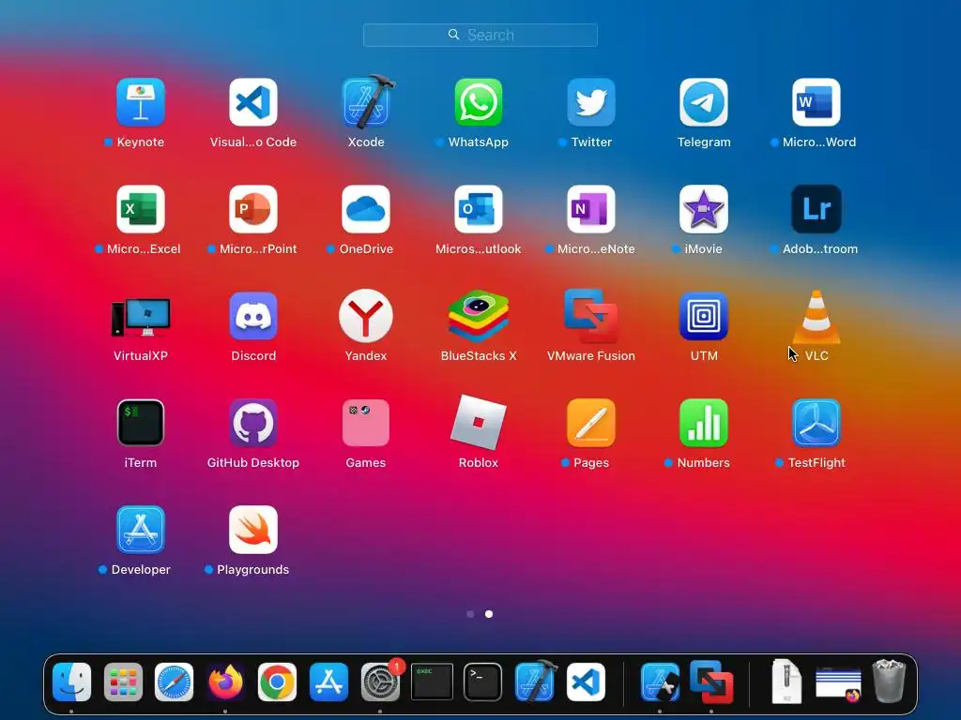
Task: Open TestFlight
Action: coord(816,423)
